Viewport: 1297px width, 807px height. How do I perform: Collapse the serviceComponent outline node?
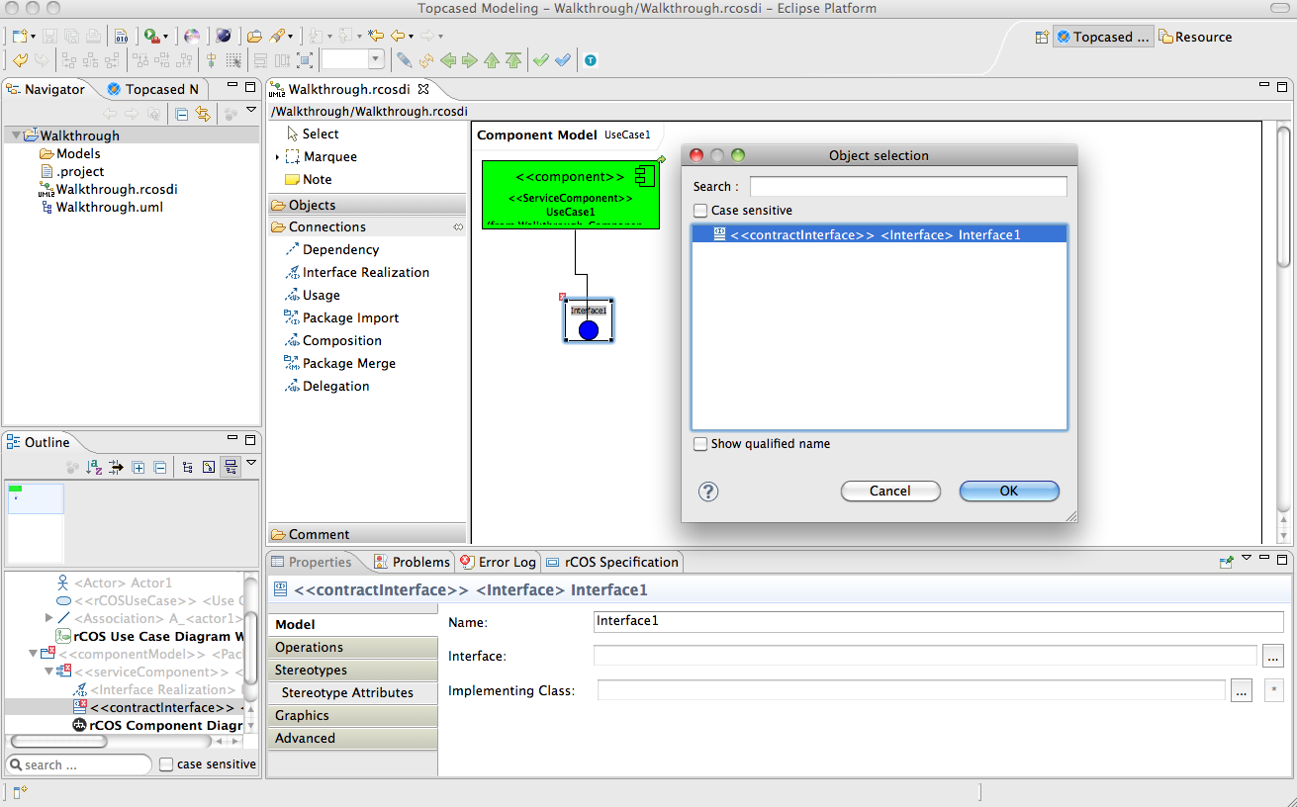[49, 672]
